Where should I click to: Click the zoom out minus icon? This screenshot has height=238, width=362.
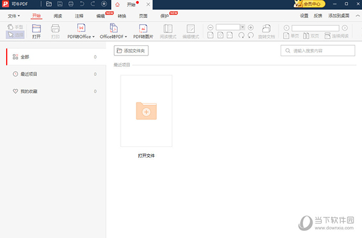tap(211, 28)
